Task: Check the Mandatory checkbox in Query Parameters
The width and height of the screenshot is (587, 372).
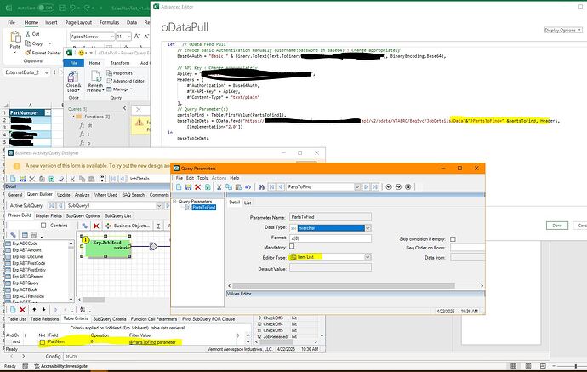Action: coord(292,247)
